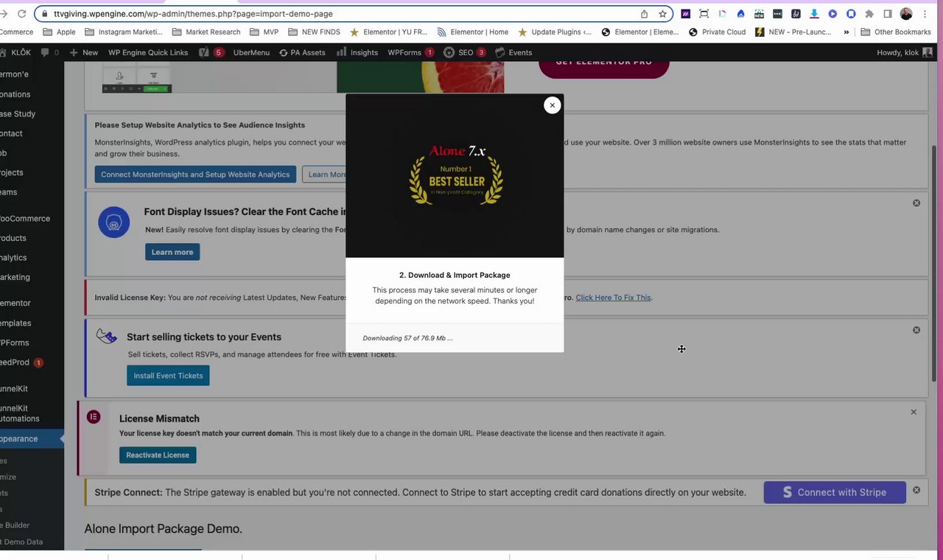Open WPForms admin bar item
943x560 pixels.
(x=410, y=52)
